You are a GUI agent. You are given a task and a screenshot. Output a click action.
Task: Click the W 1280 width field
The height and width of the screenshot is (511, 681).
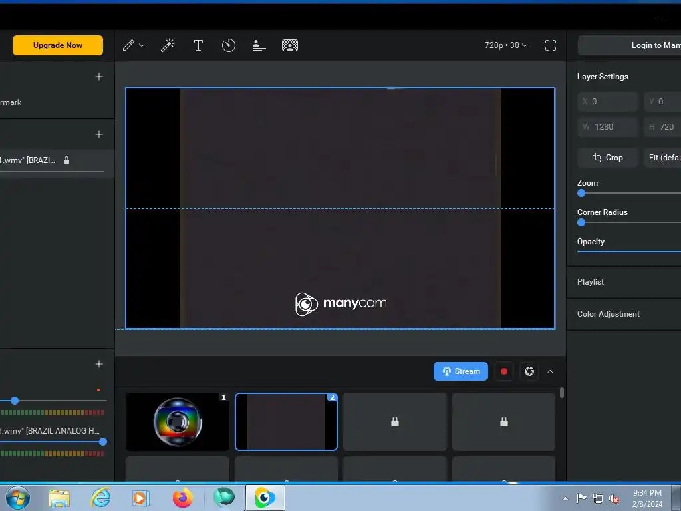point(608,127)
